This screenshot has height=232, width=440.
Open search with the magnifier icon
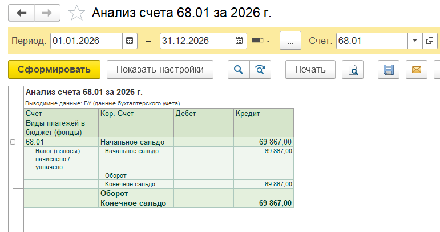coord(239,70)
